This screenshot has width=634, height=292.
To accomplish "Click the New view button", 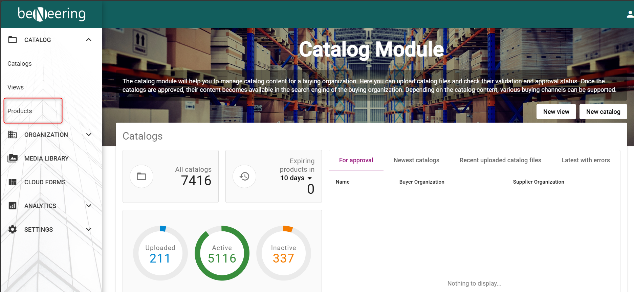I will pos(556,112).
